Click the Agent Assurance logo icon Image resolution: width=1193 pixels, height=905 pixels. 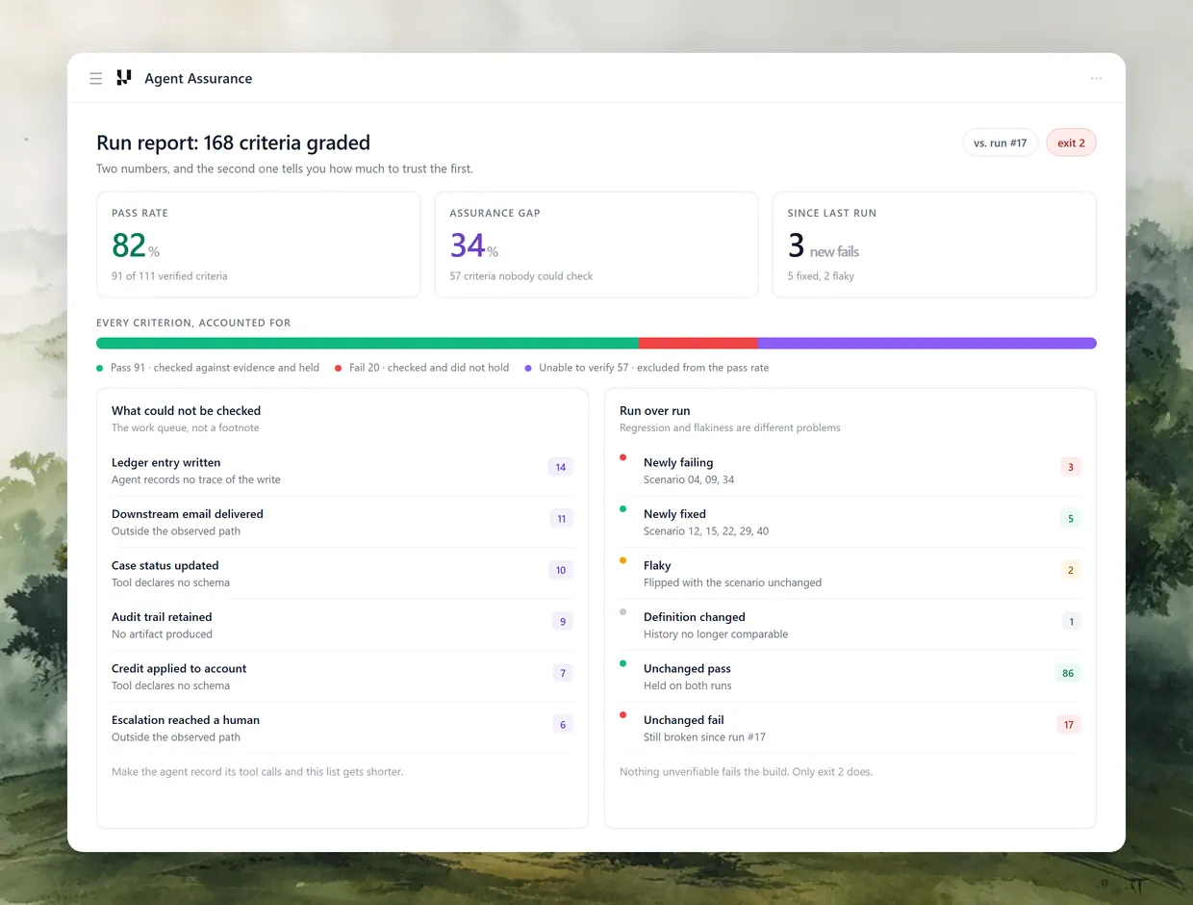tap(123, 78)
